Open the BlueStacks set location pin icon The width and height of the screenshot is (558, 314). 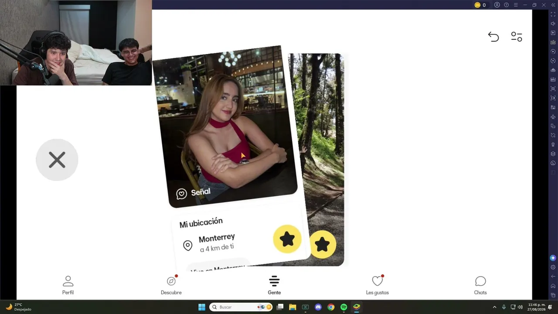click(553, 144)
